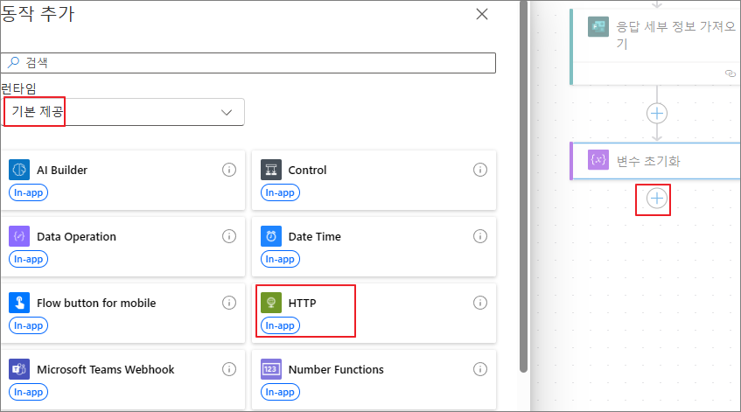This screenshot has height=412, width=741.
Task: Show info for Flow button for mobile
Action: tap(229, 303)
